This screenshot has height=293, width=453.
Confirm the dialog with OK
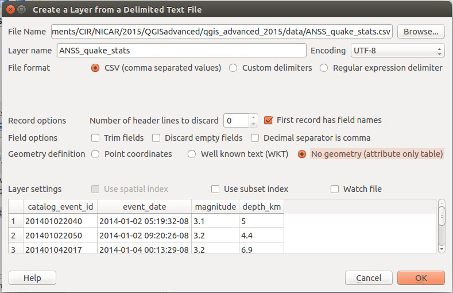pos(421,278)
